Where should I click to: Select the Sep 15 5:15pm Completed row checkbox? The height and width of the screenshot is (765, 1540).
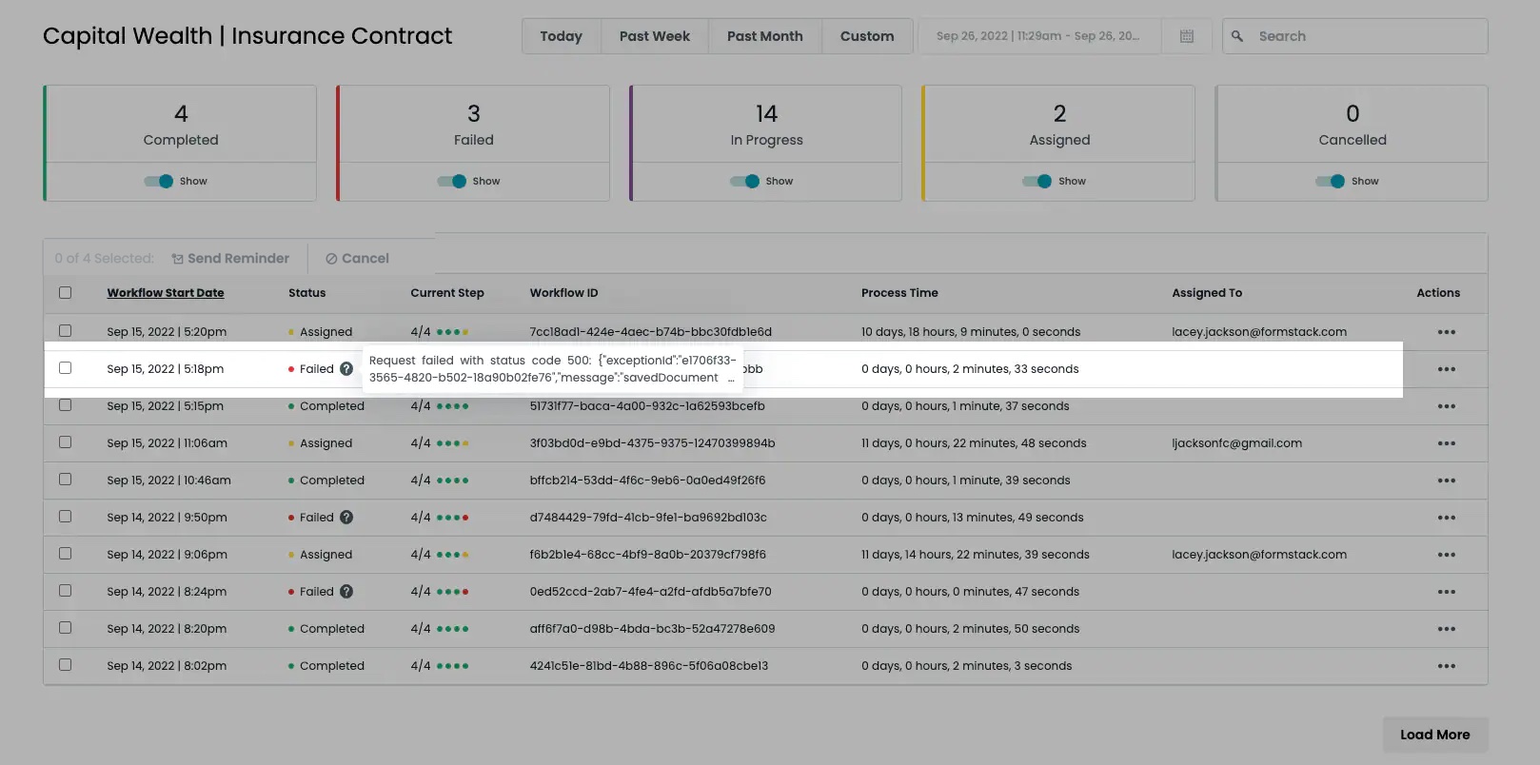pos(66,405)
